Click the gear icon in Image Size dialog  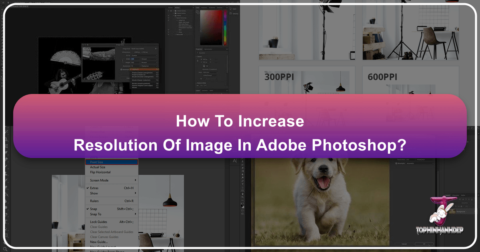pyautogui.click(x=155, y=49)
